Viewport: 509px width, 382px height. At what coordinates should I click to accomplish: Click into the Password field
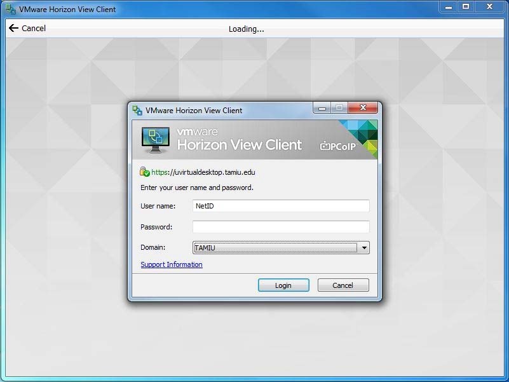281,227
